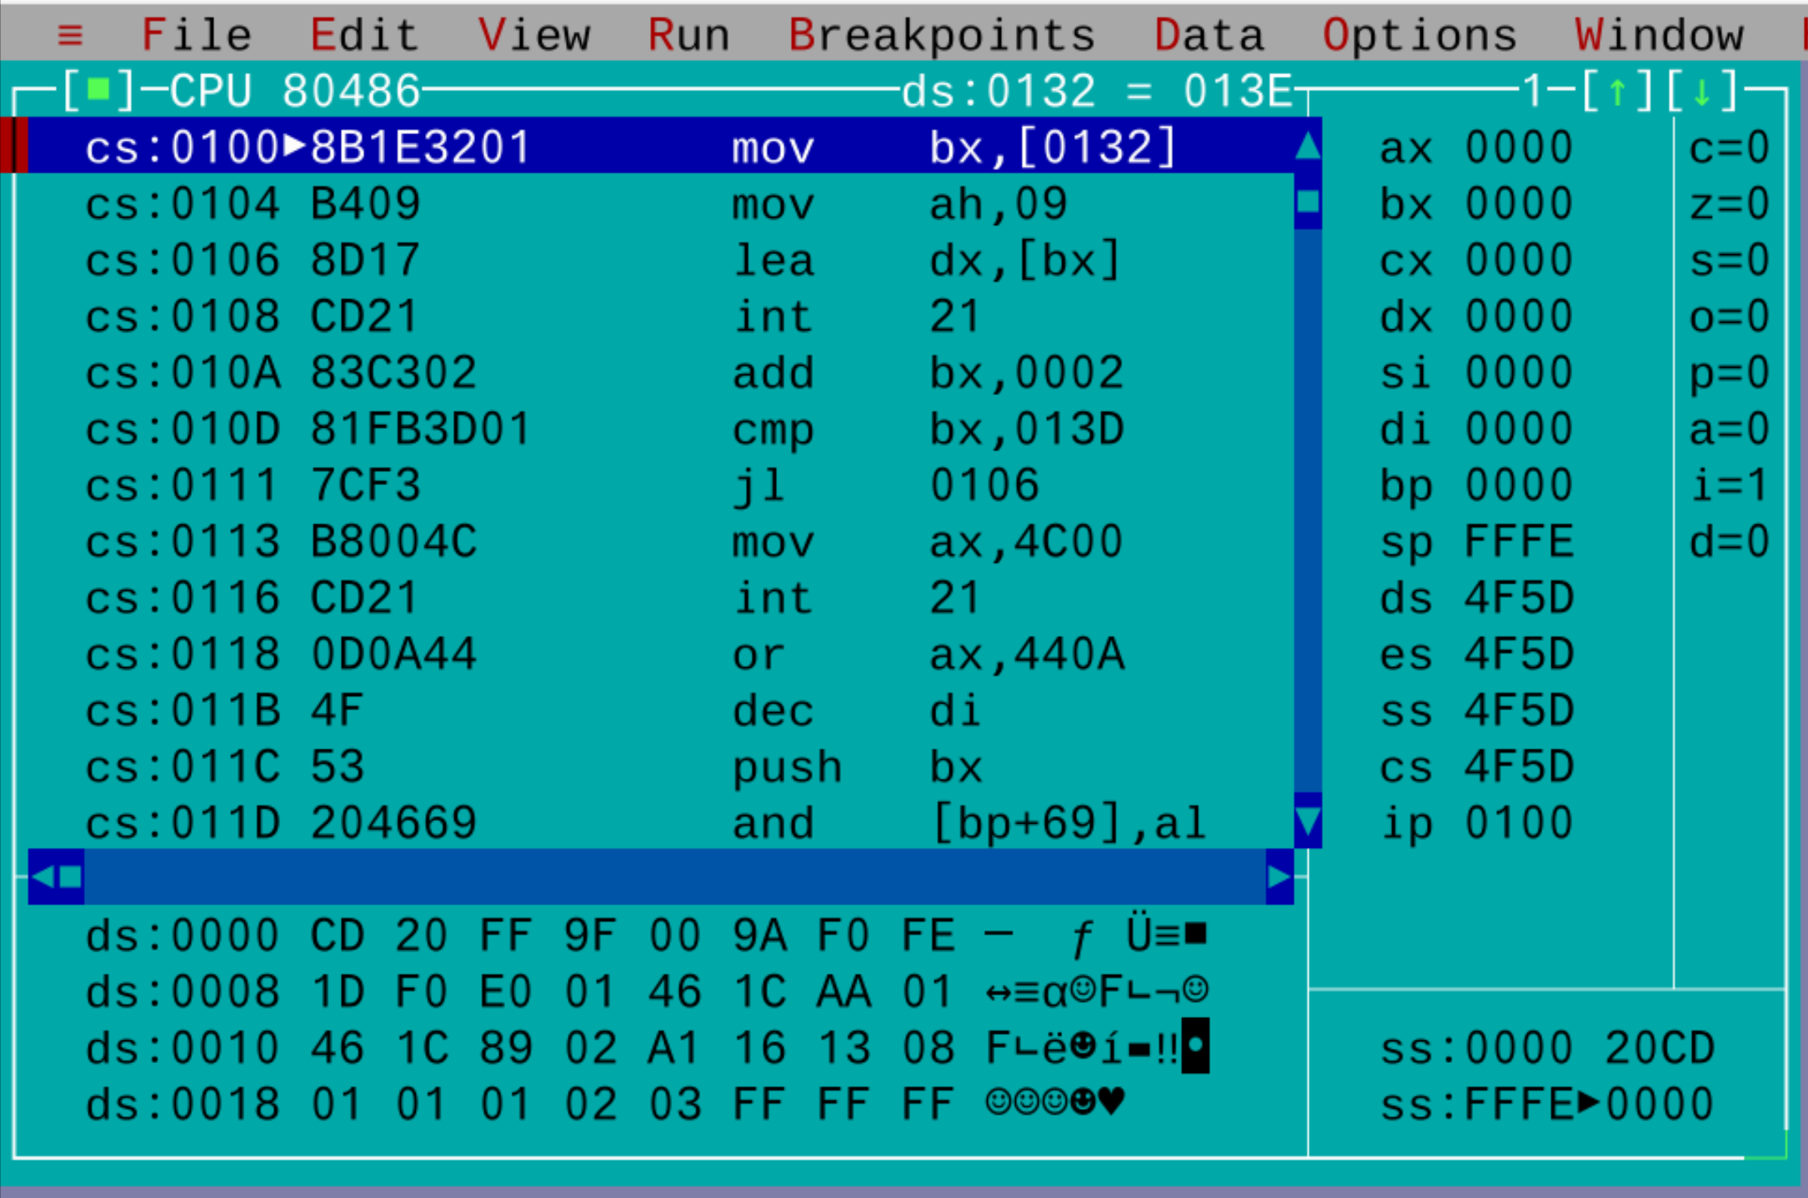Screen dimensions: 1808x1198
Task: Open the Breakpoints menu
Action: tap(941, 35)
